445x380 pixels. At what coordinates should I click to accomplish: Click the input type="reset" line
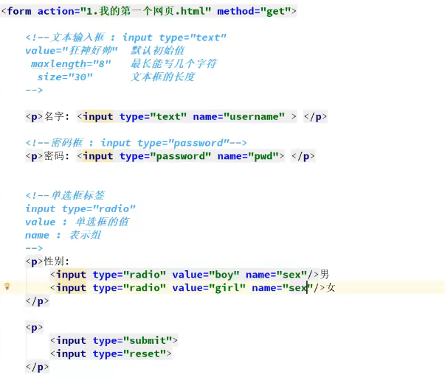point(111,353)
